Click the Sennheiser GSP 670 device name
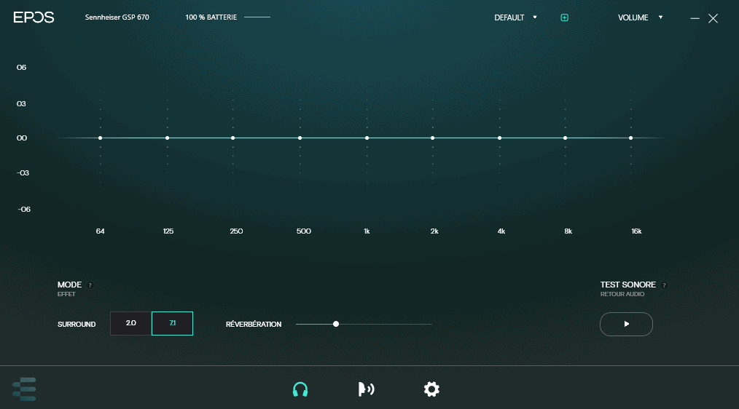Screen dimensions: 739x409 coord(117,17)
